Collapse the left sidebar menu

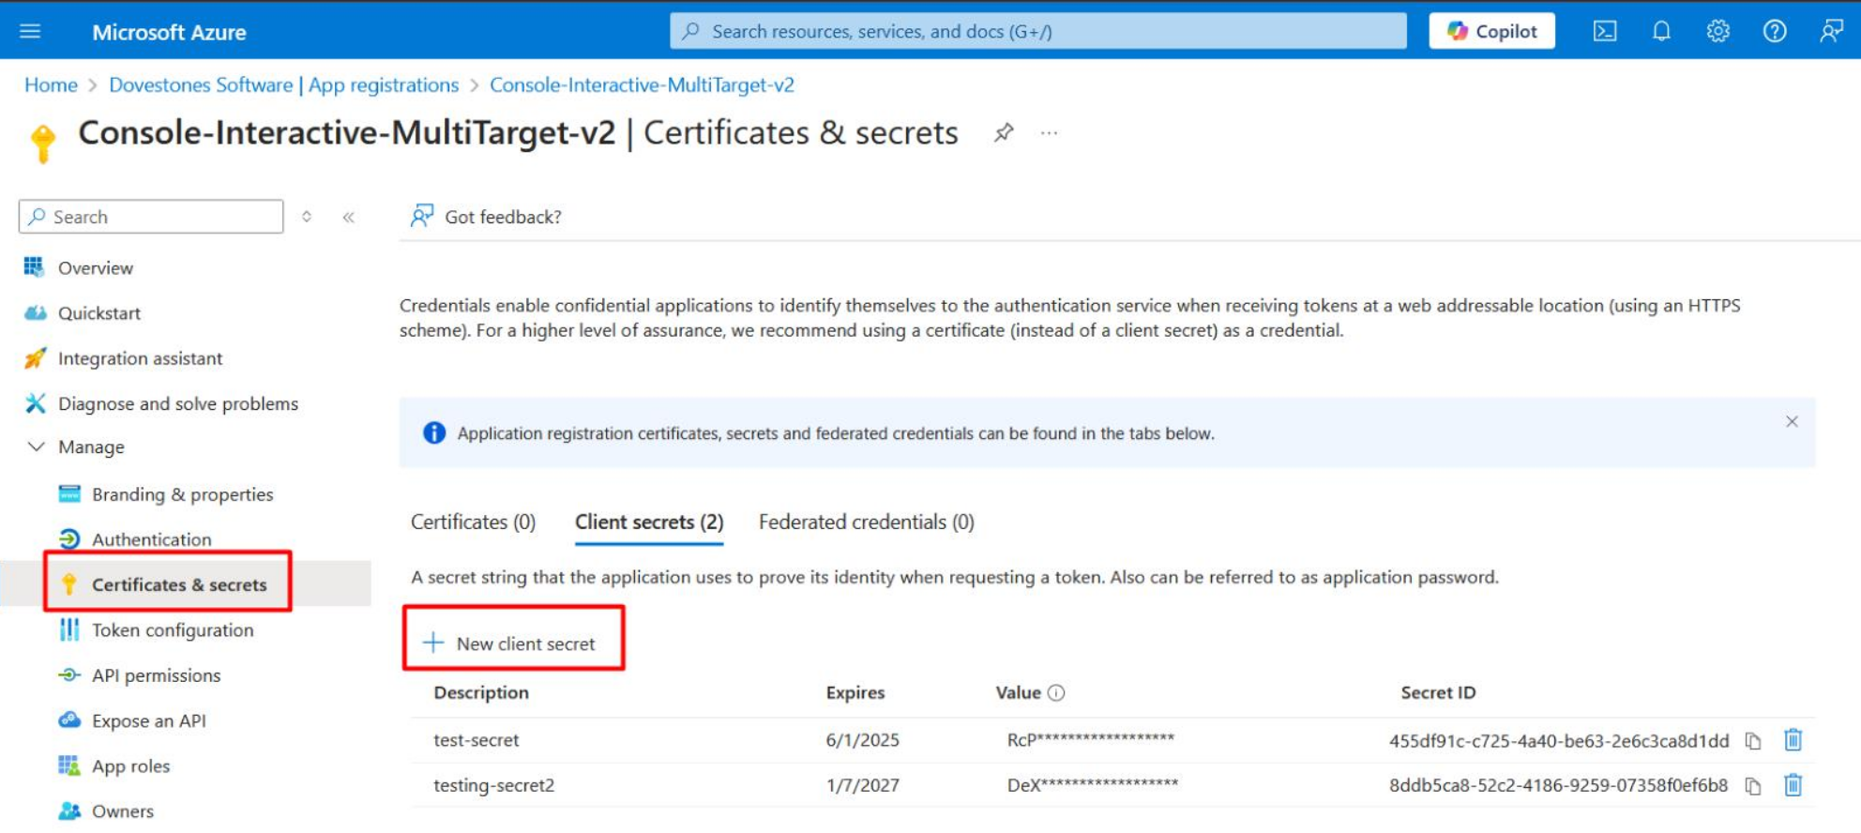349,218
